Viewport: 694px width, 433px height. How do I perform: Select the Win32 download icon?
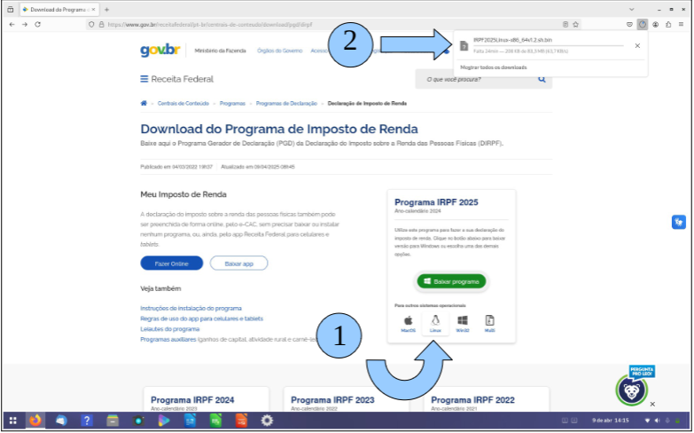(463, 324)
